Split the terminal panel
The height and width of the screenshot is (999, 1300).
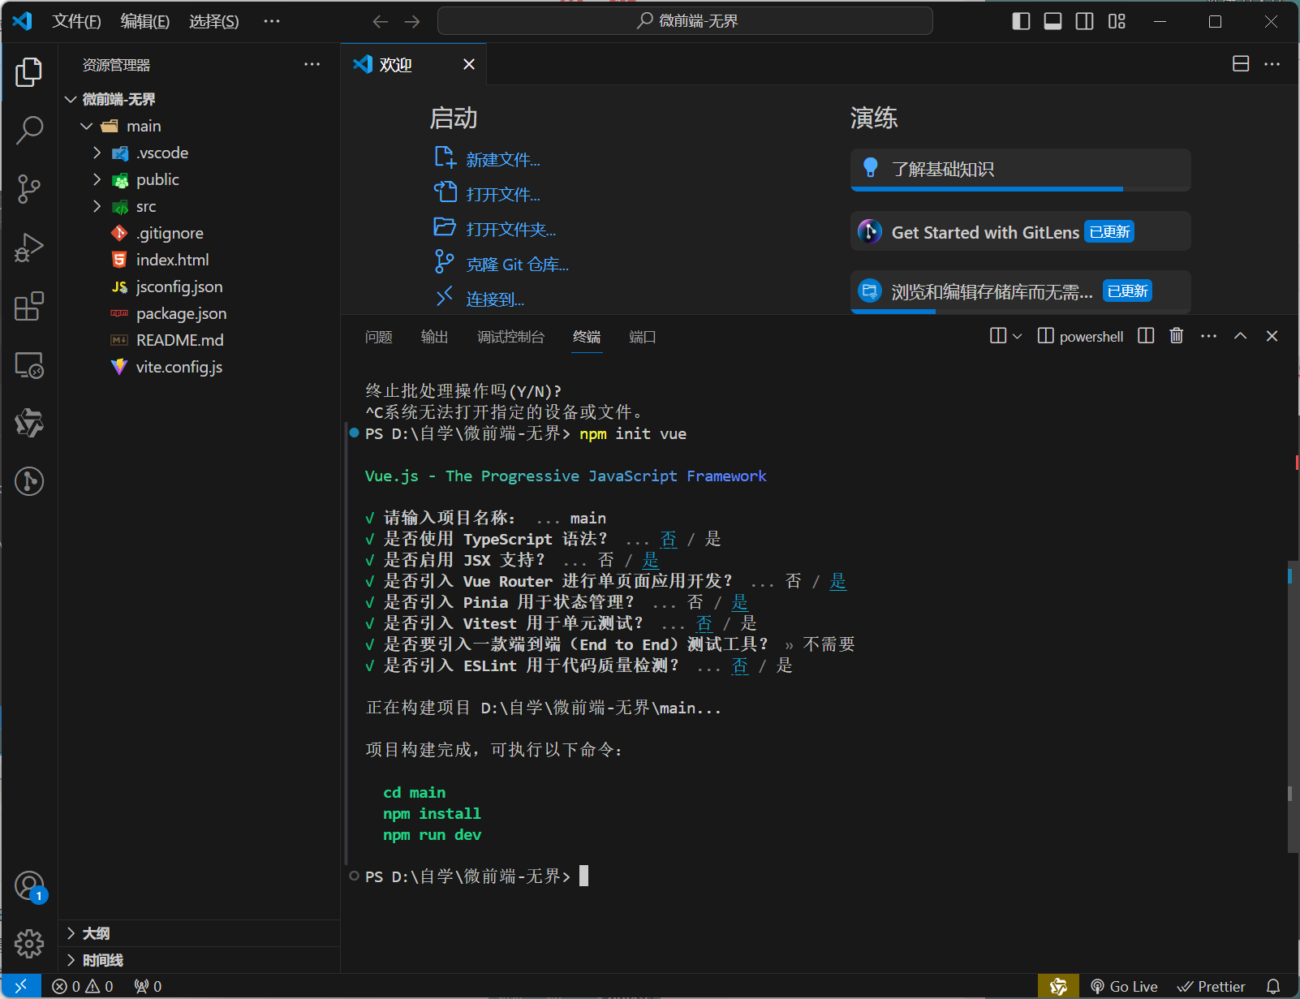(1146, 336)
